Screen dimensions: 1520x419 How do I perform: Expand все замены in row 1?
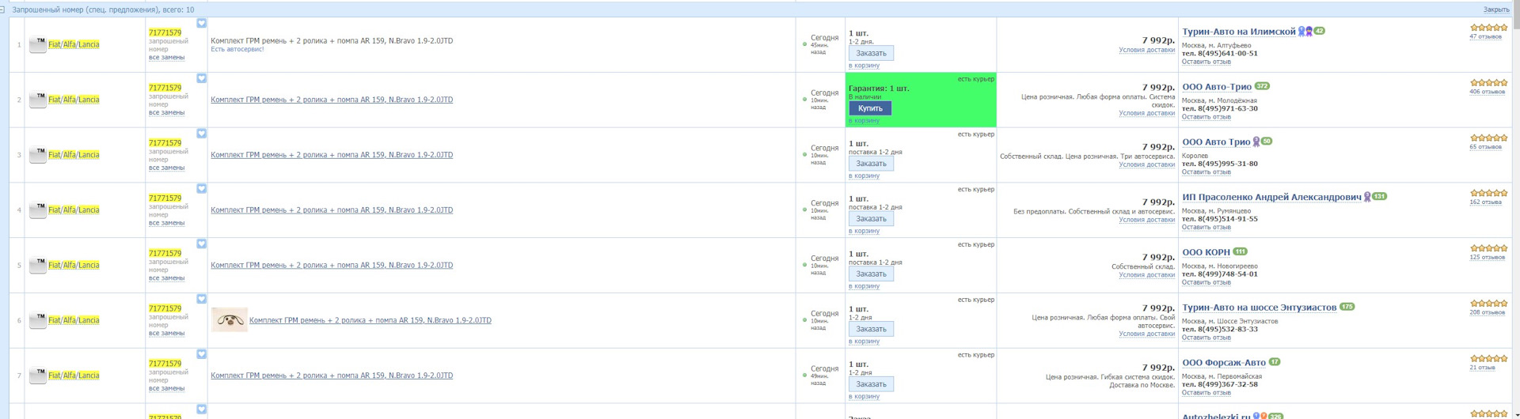(x=166, y=58)
